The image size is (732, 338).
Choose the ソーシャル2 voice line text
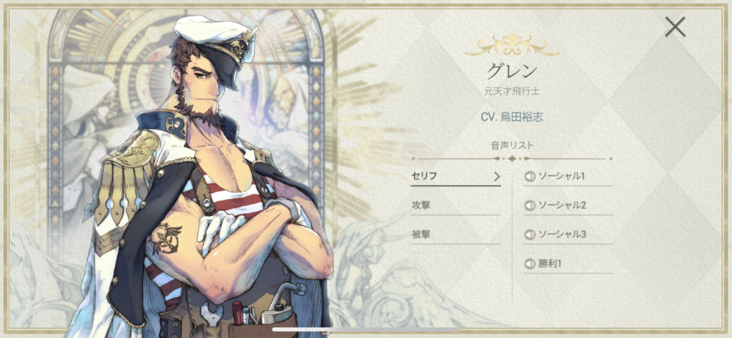(562, 205)
